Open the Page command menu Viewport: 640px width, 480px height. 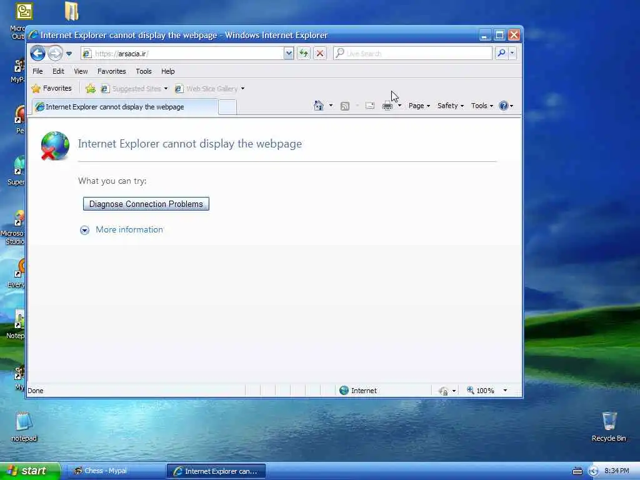[x=419, y=106]
